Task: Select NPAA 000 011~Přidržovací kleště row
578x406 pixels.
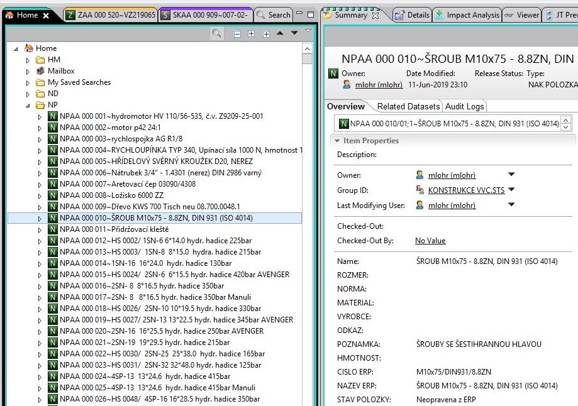Action: coord(114,229)
